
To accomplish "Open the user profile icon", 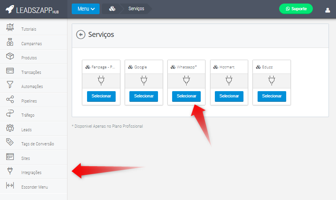I will tap(327, 10).
